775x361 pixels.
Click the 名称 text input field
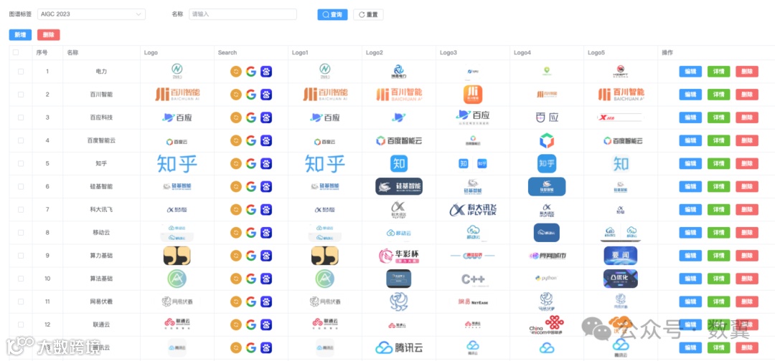point(243,14)
